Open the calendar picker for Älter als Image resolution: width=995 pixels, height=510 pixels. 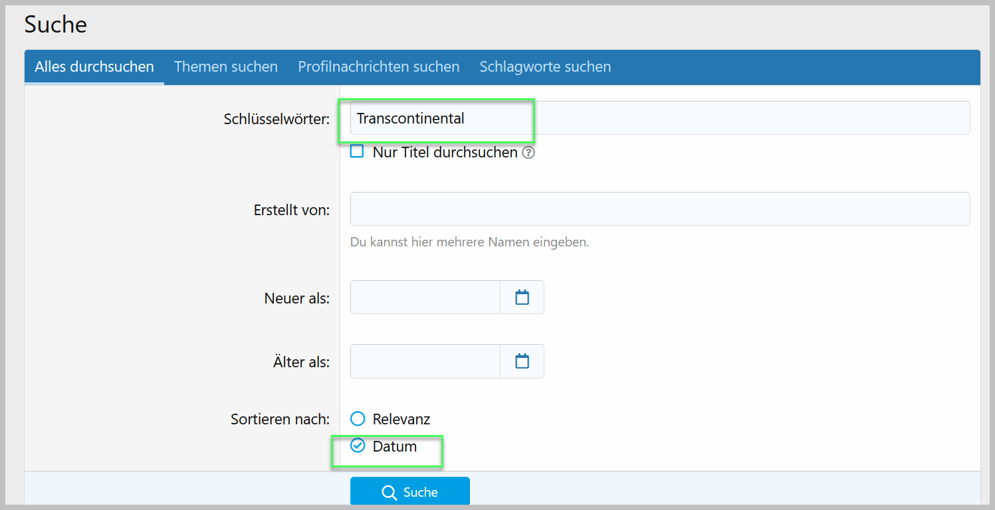522,361
